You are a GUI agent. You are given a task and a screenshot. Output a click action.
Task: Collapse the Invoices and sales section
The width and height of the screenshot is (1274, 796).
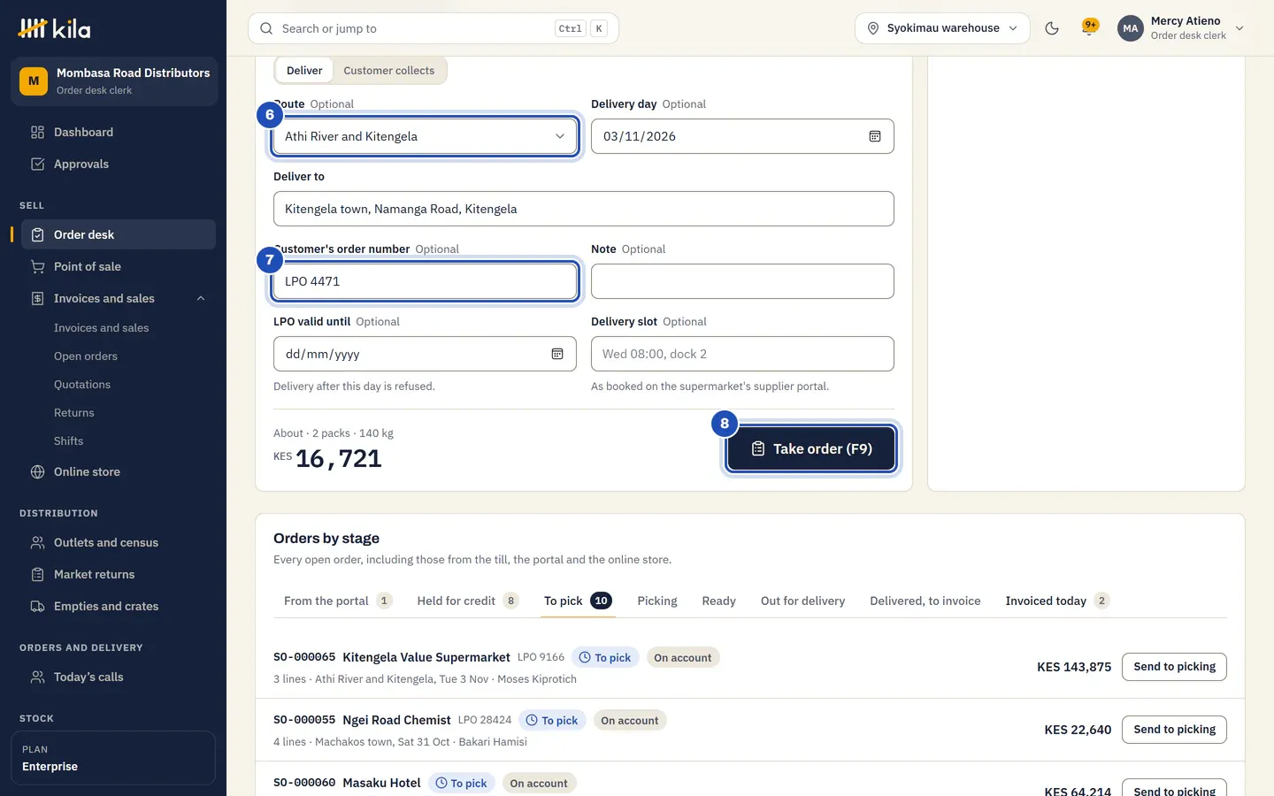click(201, 299)
